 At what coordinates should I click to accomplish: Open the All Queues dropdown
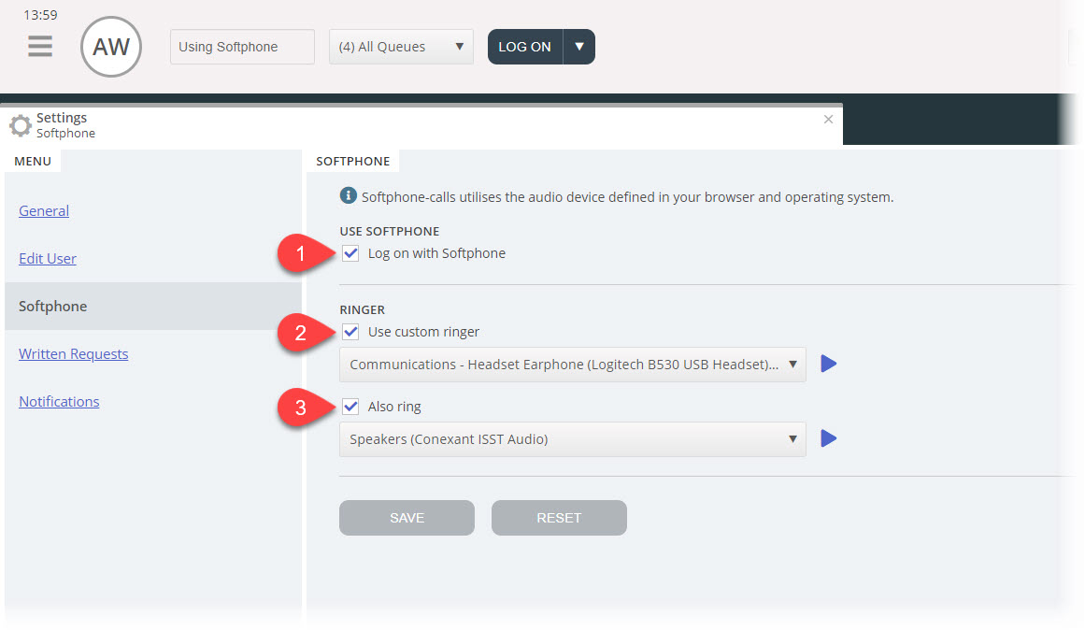(401, 47)
